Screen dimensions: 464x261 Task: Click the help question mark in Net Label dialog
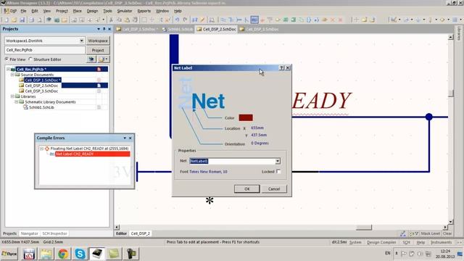tap(281, 67)
